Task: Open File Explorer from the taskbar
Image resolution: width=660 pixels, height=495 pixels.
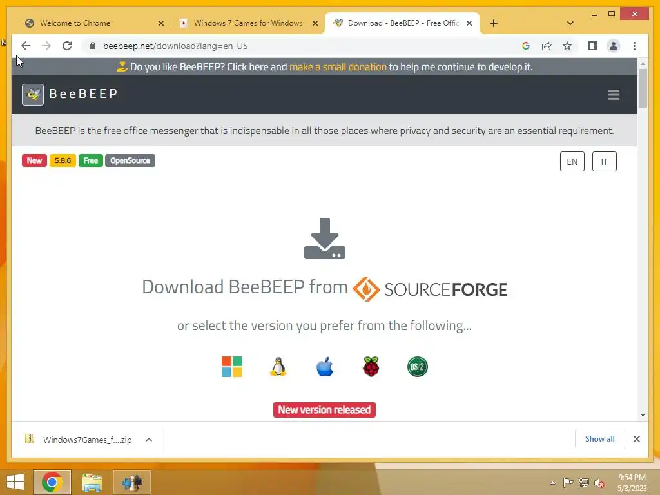Action: (x=92, y=482)
